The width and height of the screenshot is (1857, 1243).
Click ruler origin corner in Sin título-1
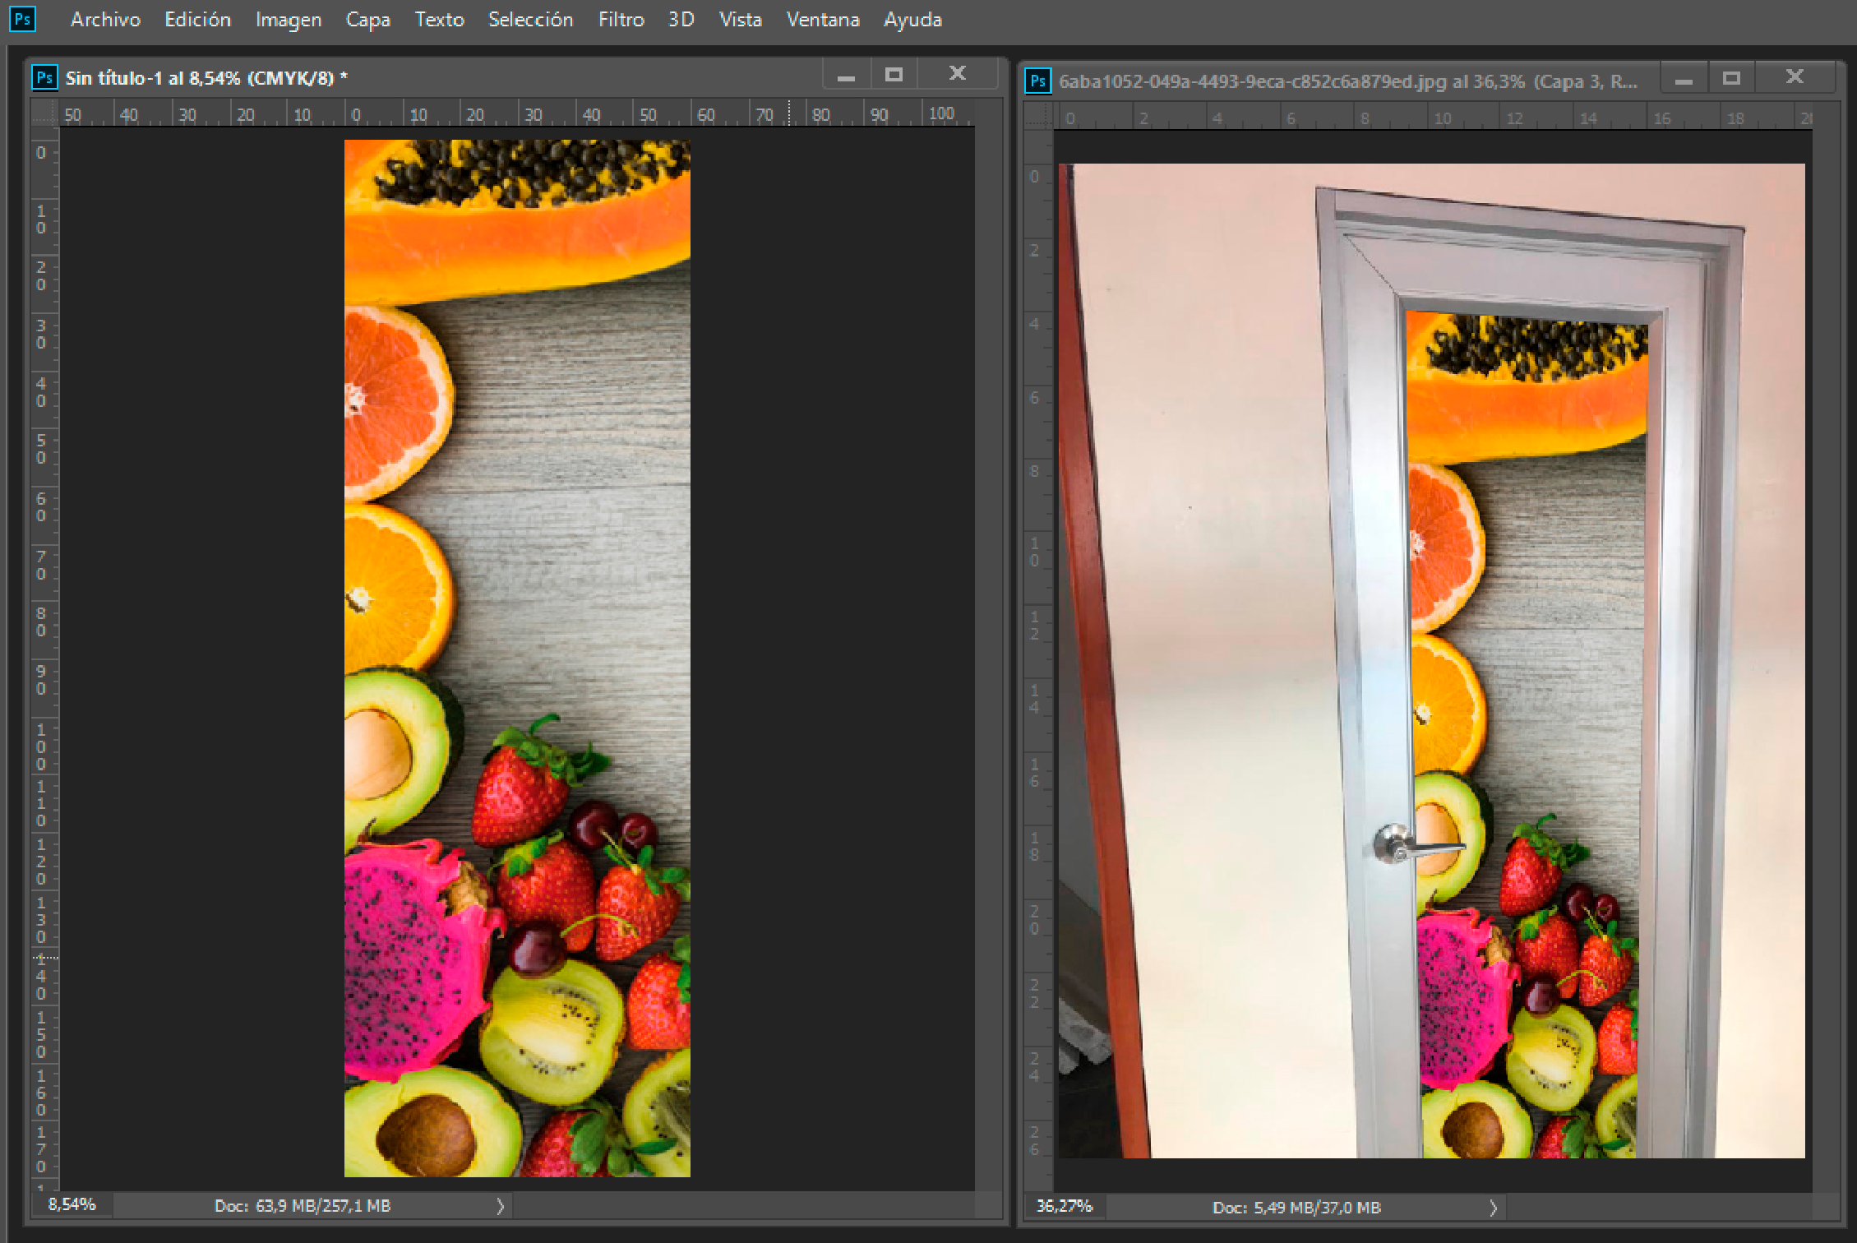click(45, 113)
